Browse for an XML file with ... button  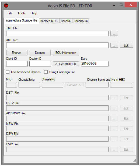click(x=114, y=45)
